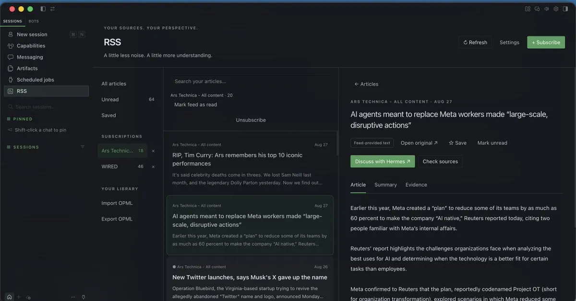Open the three-dots menu in bottom bar

(x=74, y=297)
